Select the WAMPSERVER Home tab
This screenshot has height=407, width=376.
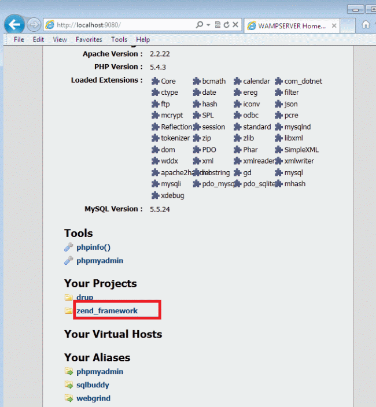click(x=291, y=25)
